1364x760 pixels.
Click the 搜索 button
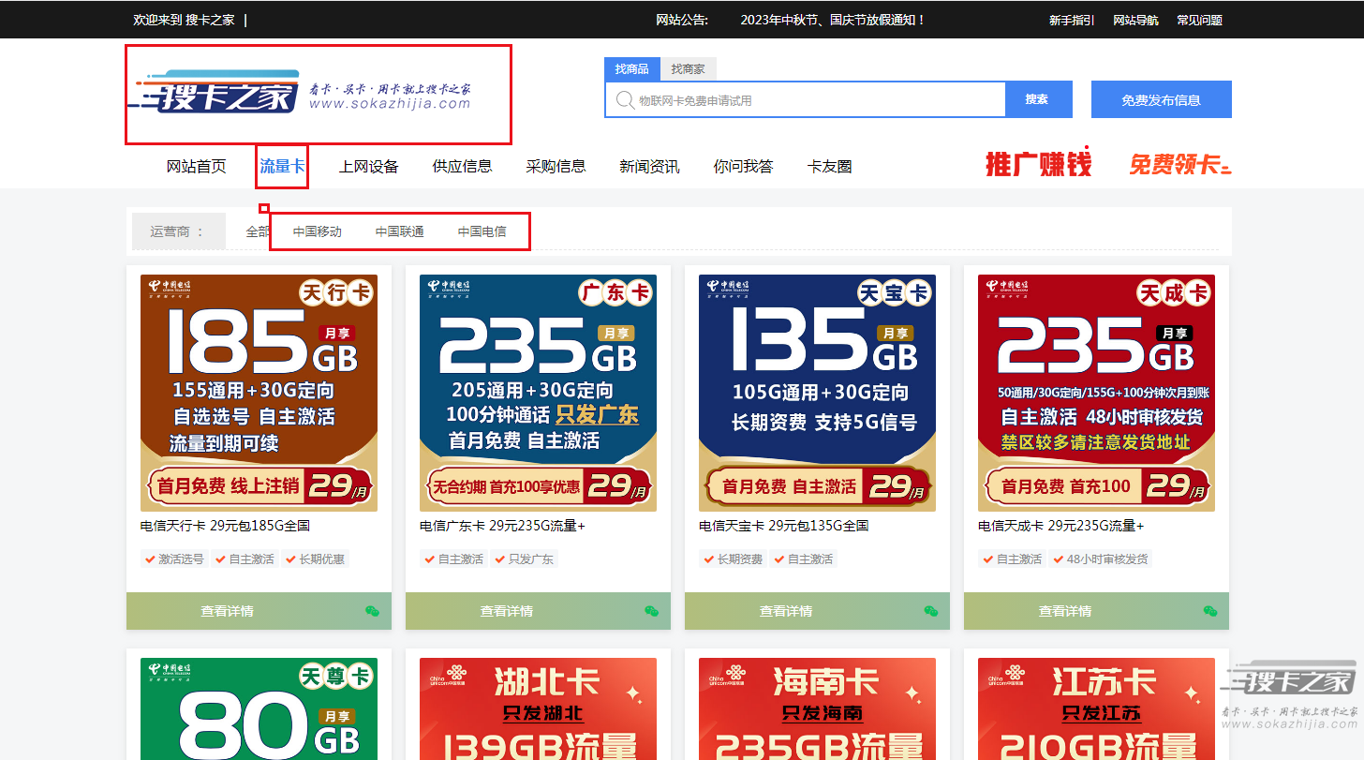1038,99
